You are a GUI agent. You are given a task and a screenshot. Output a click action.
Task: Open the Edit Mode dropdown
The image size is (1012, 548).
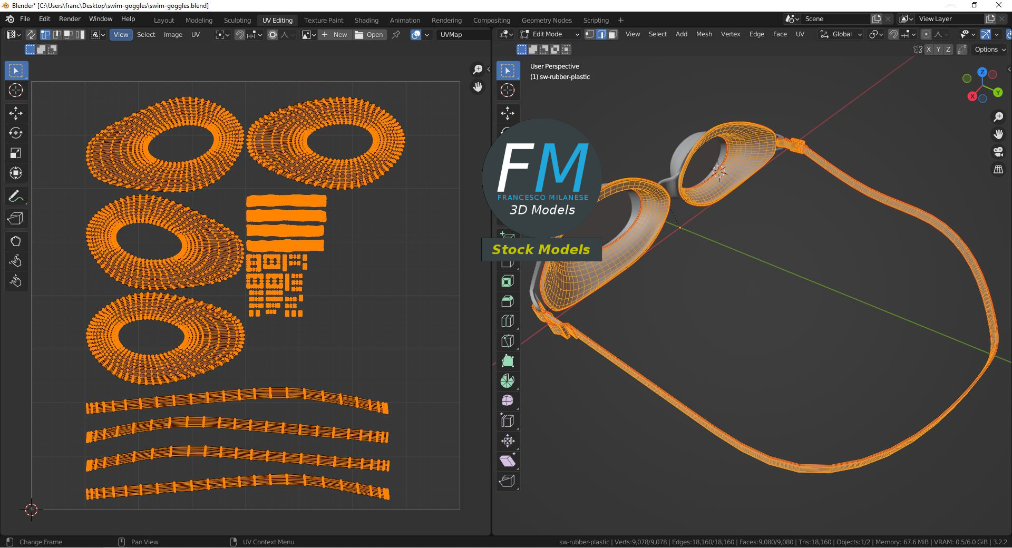550,34
